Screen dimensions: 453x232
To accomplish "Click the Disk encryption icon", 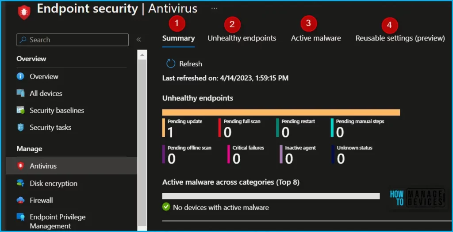I will [20, 183].
